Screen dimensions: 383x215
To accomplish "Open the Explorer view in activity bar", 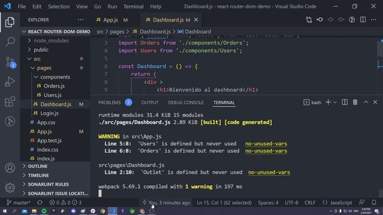I will click(x=10, y=22).
